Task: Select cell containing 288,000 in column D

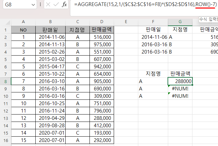Action: tap(102, 118)
